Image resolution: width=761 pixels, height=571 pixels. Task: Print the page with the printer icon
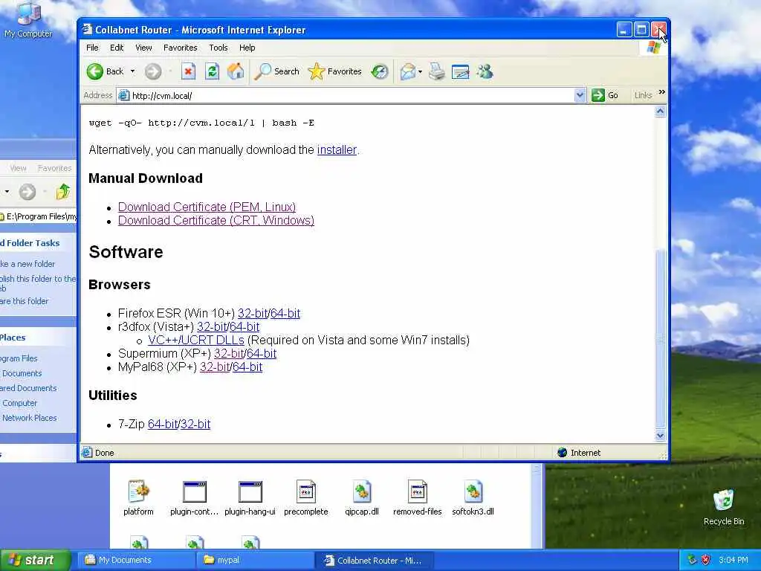[x=437, y=72]
